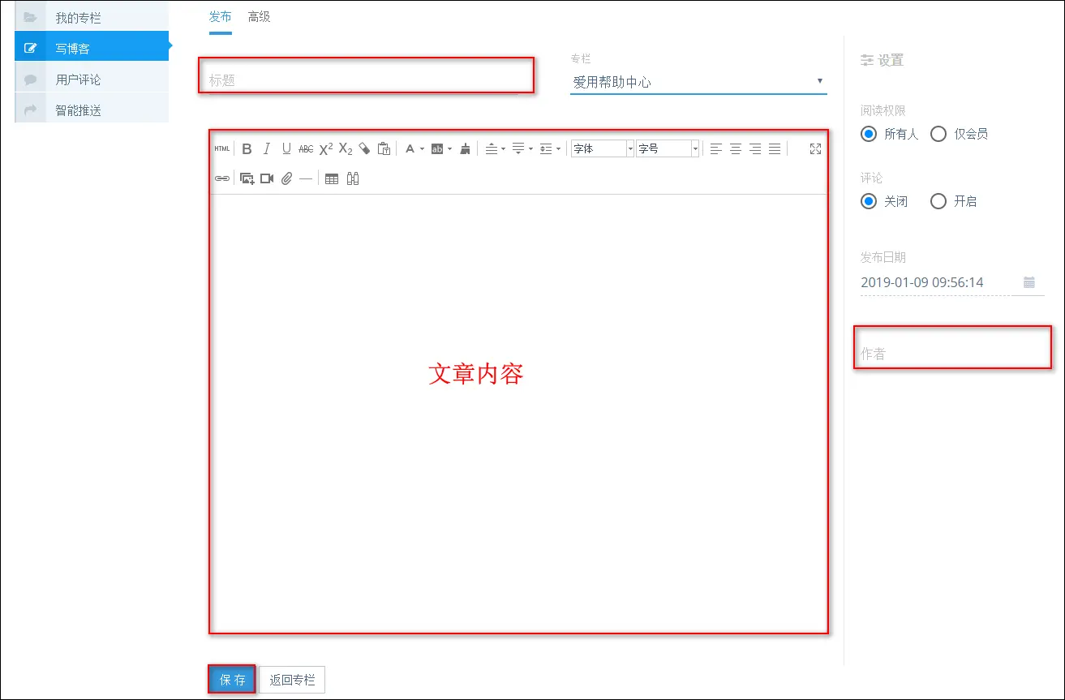This screenshot has width=1065, height=700.
Task: Toggle bold formatting in editor toolbar
Action: coord(247,148)
